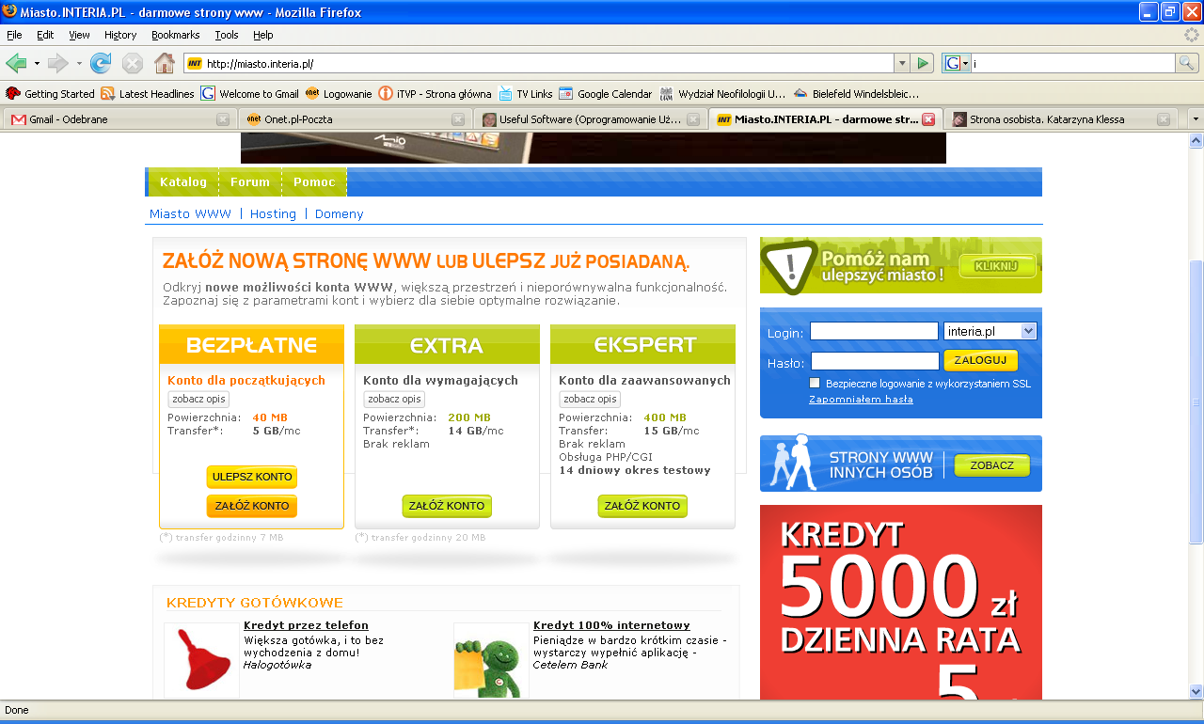The image size is (1204, 724).
Task: Open the Welcome to Gmail bookmark
Action: (x=250, y=94)
